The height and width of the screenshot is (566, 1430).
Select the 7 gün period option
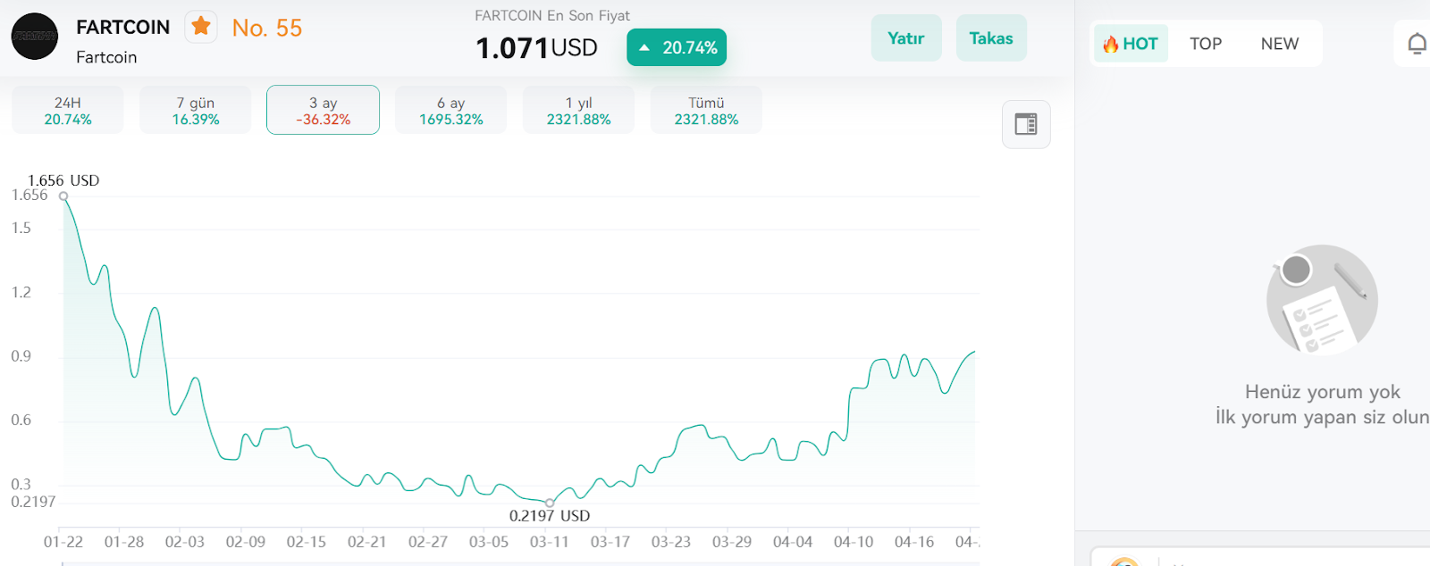[x=196, y=111]
